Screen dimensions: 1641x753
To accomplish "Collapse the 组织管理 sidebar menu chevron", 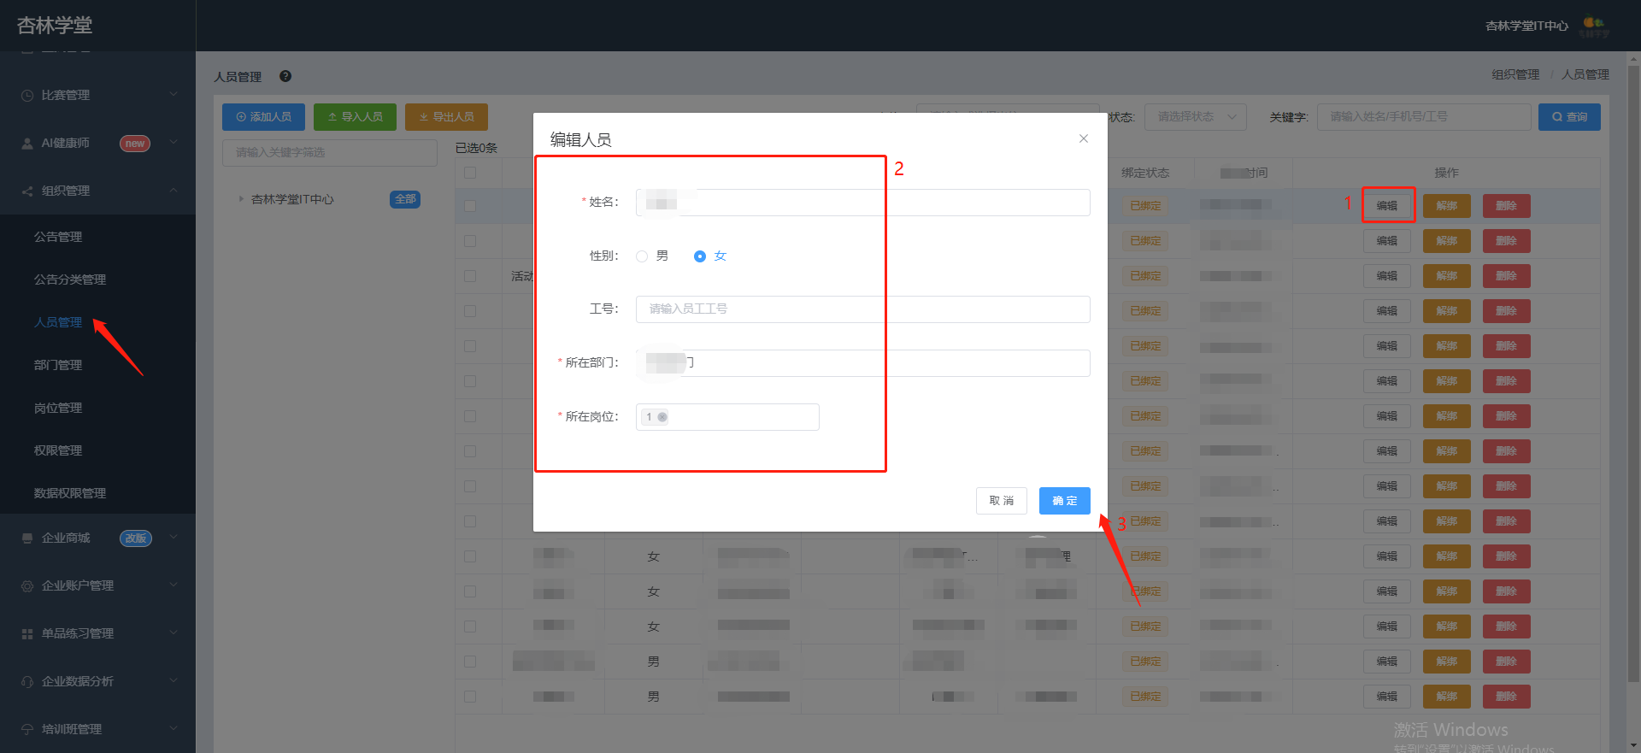I will click(174, 190).
